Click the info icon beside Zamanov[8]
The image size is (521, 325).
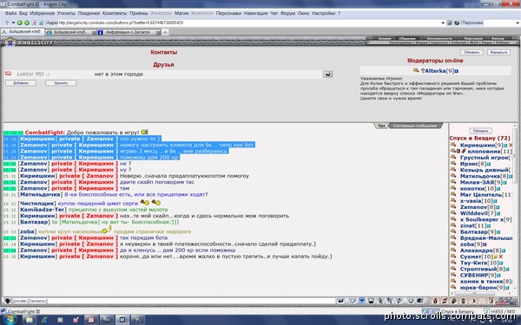[497, 207]
